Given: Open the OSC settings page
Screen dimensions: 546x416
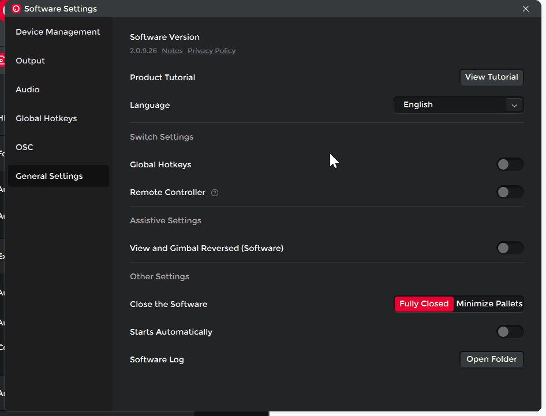Looking at the screenshot, I should pyautogui.click(x=24, y=147).
